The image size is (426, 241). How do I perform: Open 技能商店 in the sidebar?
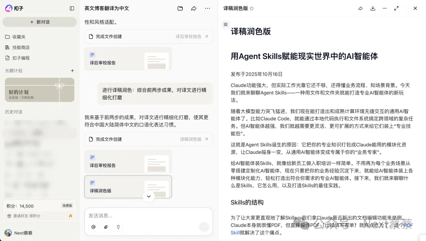pos(21,47)
